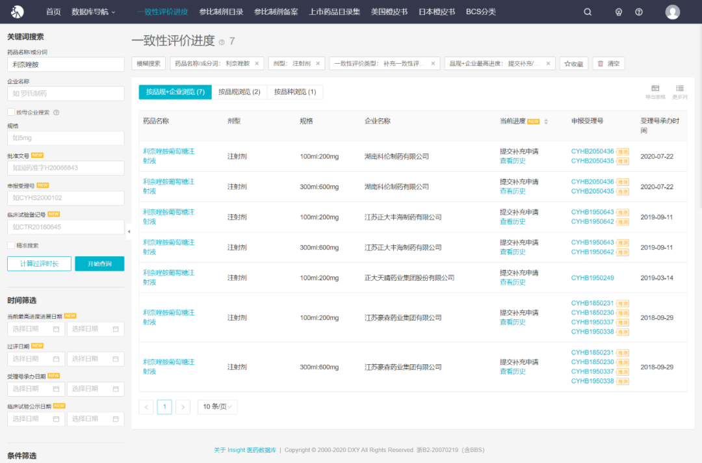Open 美国橙皮书 in the navigation bar

389,12
